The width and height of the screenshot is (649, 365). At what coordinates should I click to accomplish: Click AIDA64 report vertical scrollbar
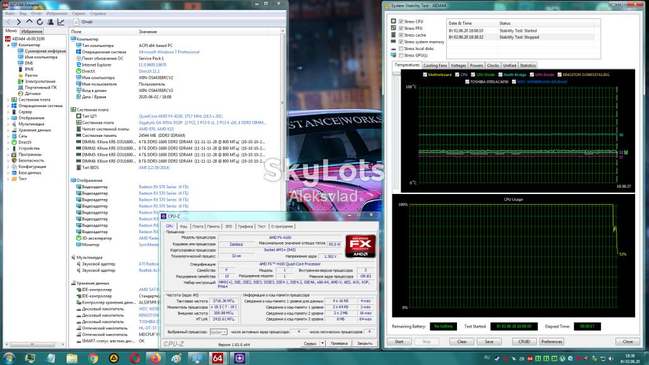(x=283, y=102)
